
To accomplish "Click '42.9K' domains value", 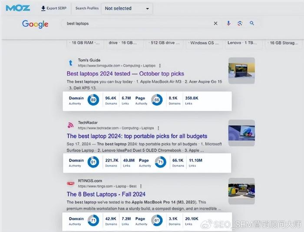I will pyautogui.click(x=111, y=219).
